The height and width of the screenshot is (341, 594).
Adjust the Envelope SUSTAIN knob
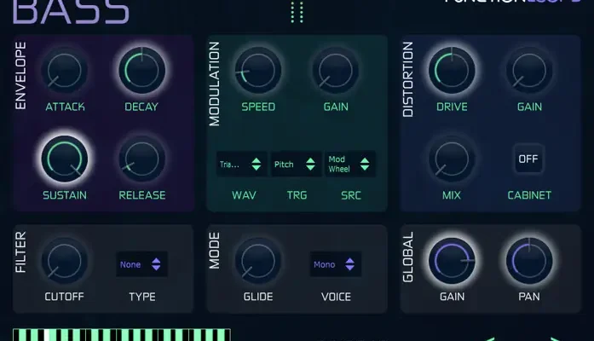[65, 159]
